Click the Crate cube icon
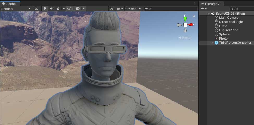Screen dimensions: 254x125 coord(216,26)
